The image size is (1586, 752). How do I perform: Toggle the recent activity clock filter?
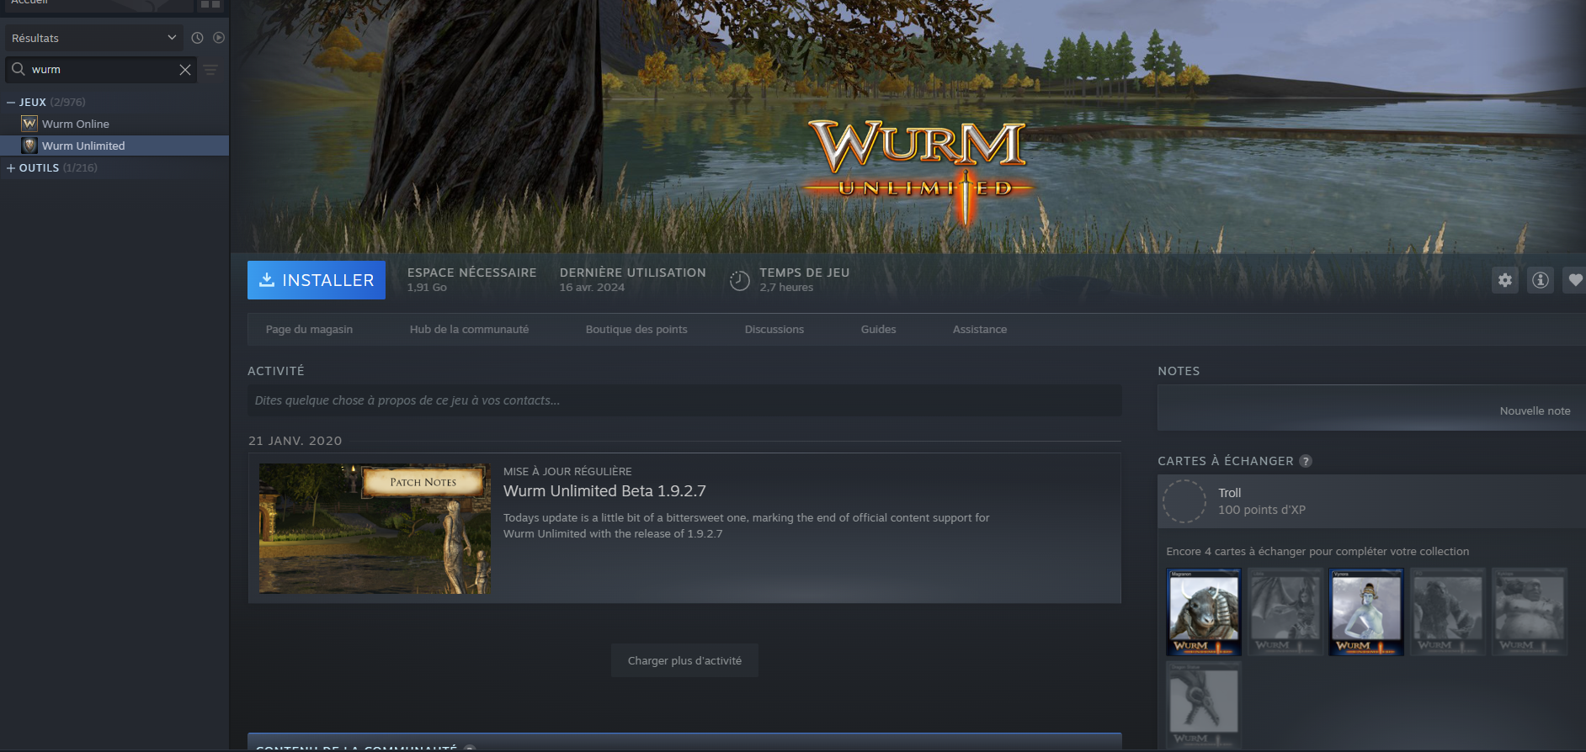pyautogui.click(x=197, y=38)
